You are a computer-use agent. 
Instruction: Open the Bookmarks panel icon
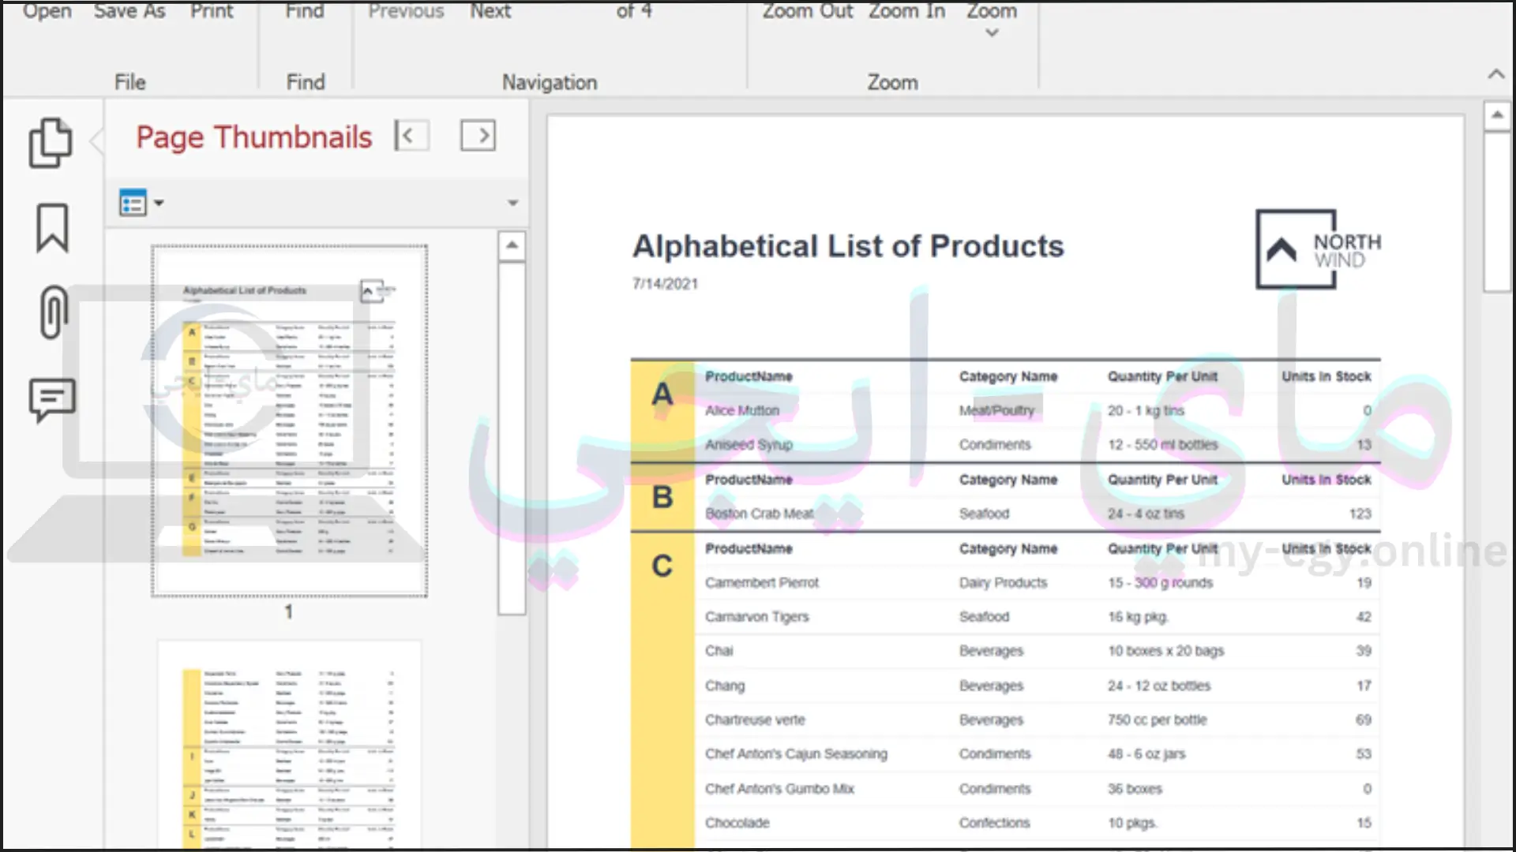point(52,229)
